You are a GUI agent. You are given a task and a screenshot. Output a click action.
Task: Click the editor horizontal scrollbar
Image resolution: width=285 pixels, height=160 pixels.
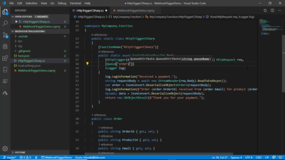coord(159,154)
